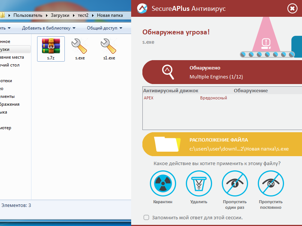
Task: Click the 'Удалить' label
Action: coord(199,202)
